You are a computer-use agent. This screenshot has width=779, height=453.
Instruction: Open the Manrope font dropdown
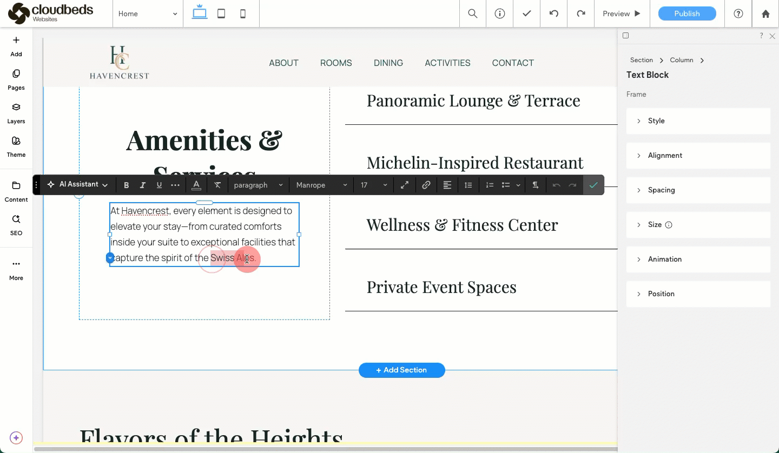[321, 185]
